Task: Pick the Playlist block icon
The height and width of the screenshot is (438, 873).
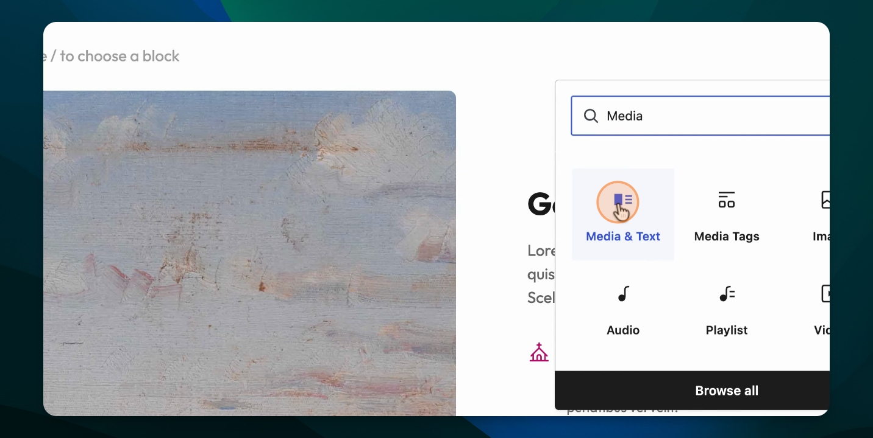Action: pos(727,294)
